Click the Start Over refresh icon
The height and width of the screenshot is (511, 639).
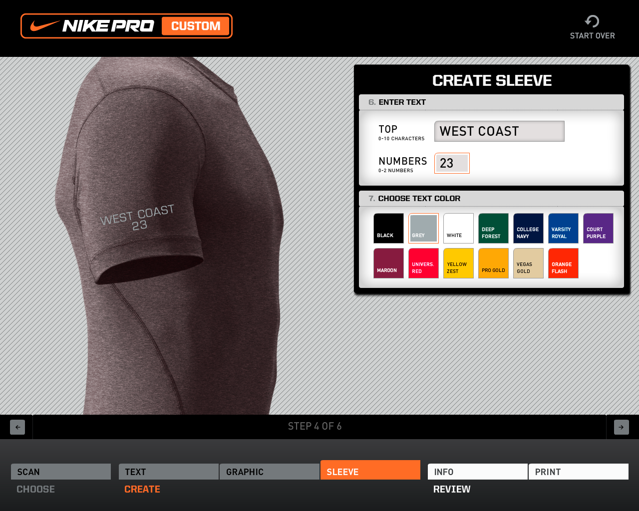(592, 21)
